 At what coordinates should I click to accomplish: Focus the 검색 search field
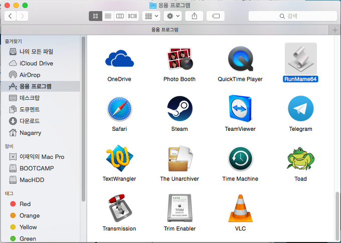[x=293, y=16]
